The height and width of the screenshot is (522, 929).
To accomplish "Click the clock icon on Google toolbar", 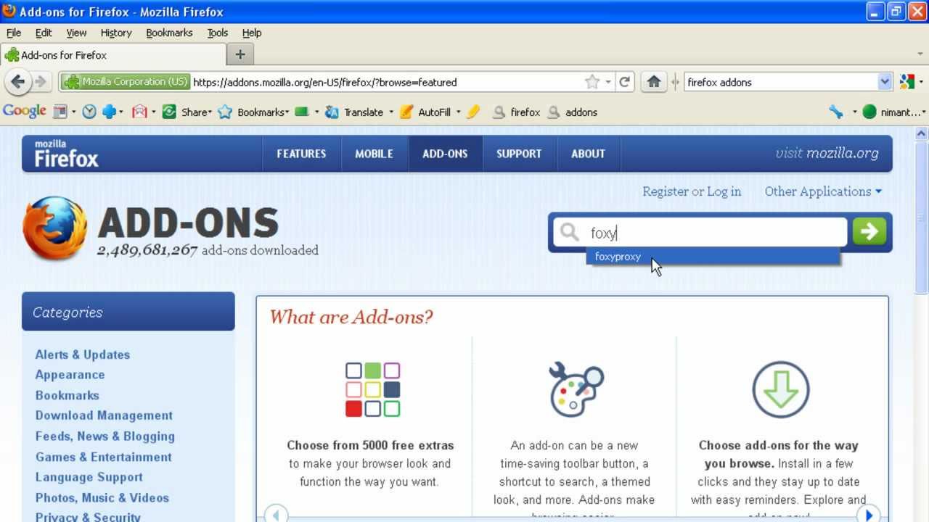I will (89, 112).
